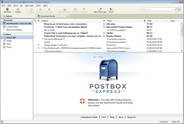This screenshot has width=184, height=124.
Task: Sort messages by Subject column
Action: coord(71,21)
